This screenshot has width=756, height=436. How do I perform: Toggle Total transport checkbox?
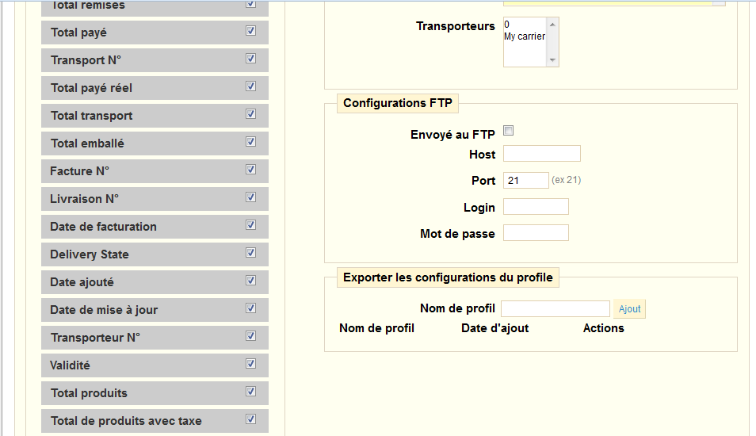(250, 114)
